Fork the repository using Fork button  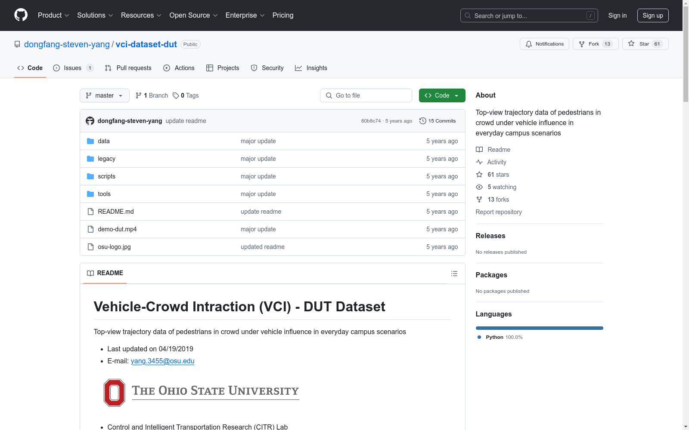596,44
